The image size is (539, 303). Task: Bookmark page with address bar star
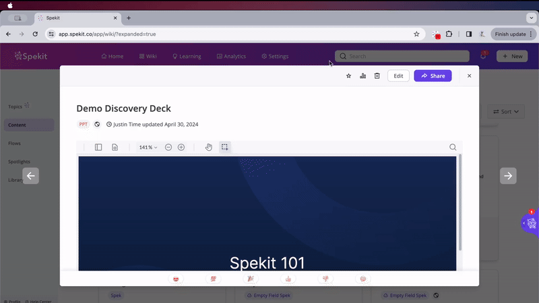tap(416, 34)
